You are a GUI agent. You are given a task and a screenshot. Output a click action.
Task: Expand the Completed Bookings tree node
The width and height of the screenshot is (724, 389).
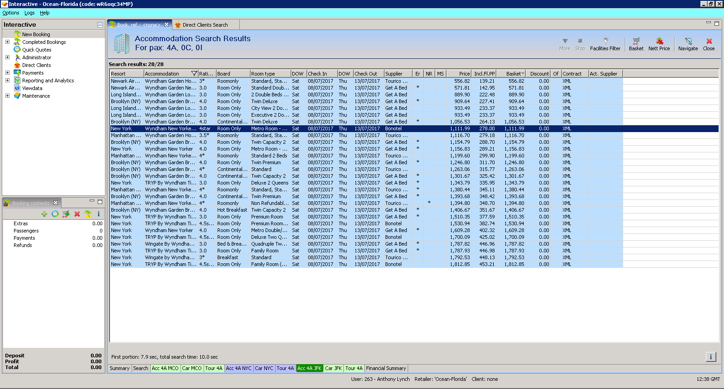7,42
